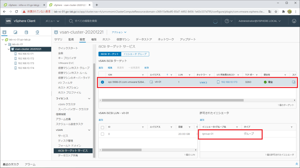Click the storage policy icon in the cut-off ストレージ column of the vit-01 target row
300x168 pixels.
pyautogui.click(x=294, y=82)
